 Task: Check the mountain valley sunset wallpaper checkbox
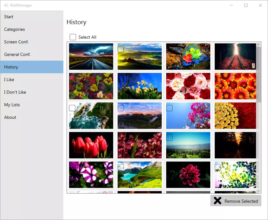pos(121,108)
